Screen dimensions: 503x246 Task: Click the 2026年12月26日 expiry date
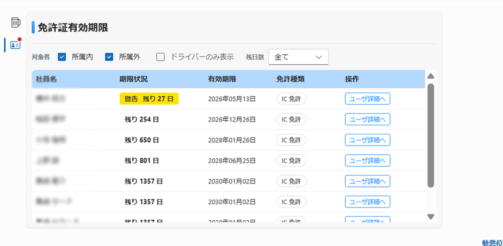pyautogui.click(x=232, y=119)
